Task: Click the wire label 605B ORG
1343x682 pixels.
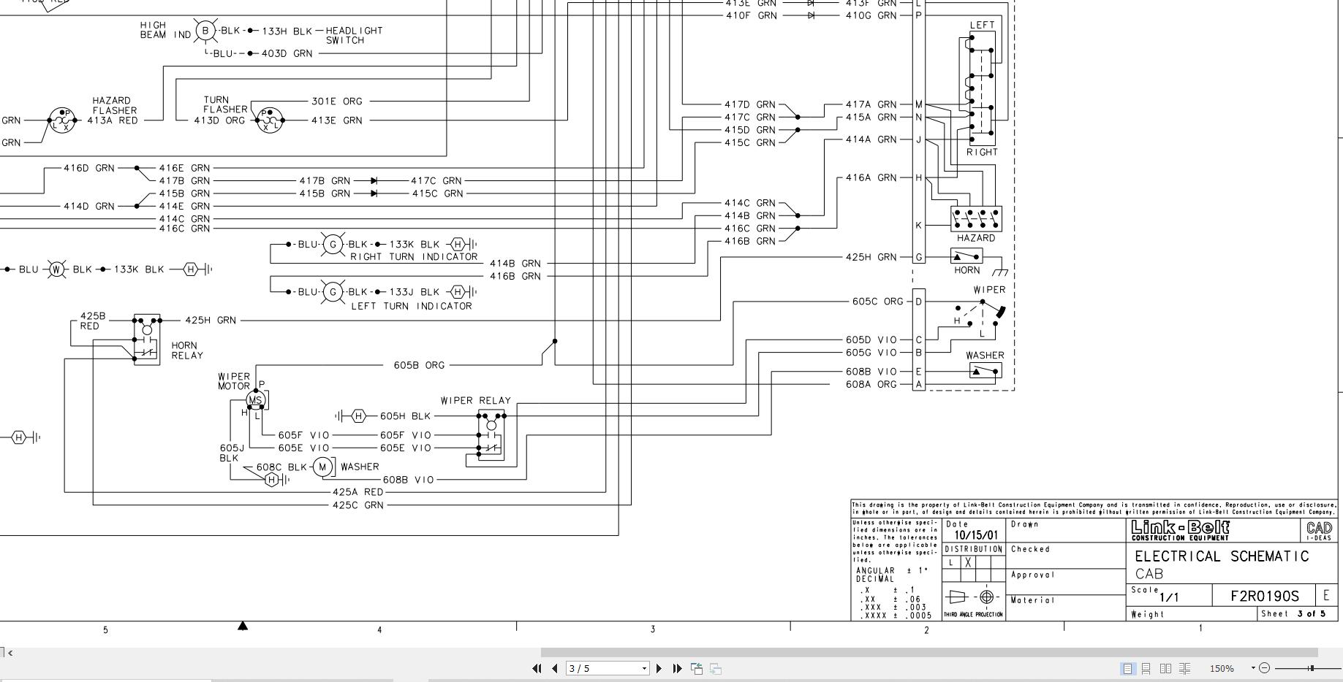Action: coord(419,365)
